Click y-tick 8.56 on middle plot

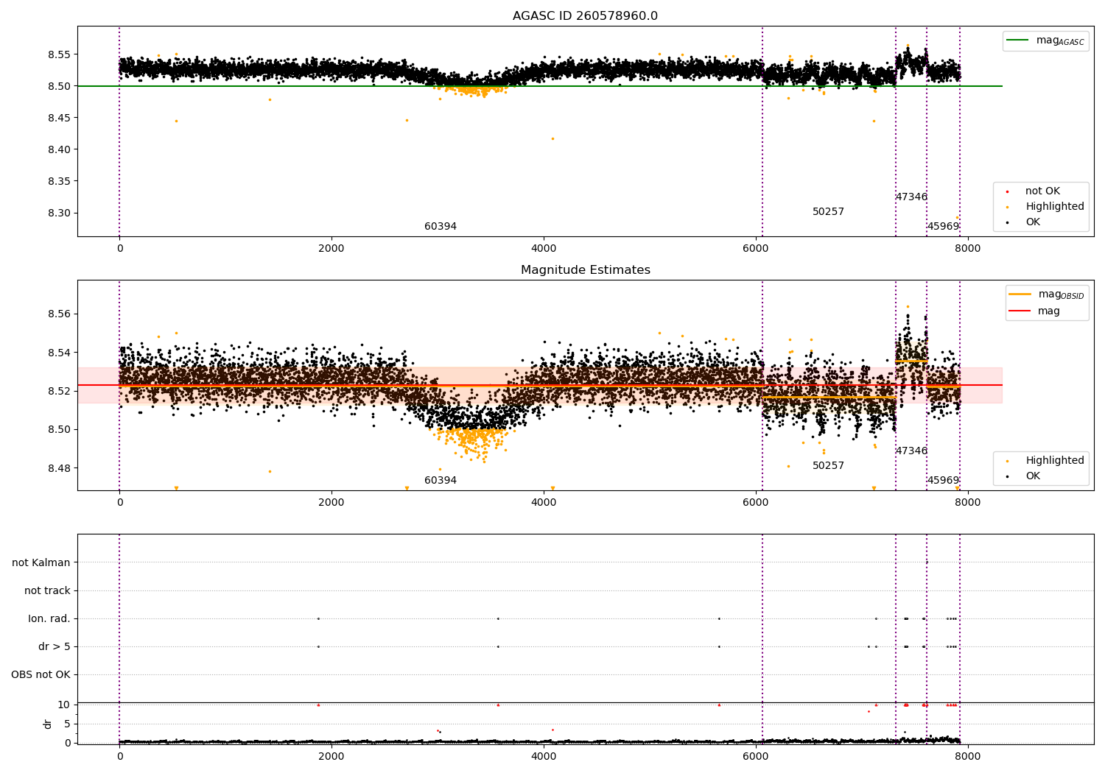coord(58,314)
